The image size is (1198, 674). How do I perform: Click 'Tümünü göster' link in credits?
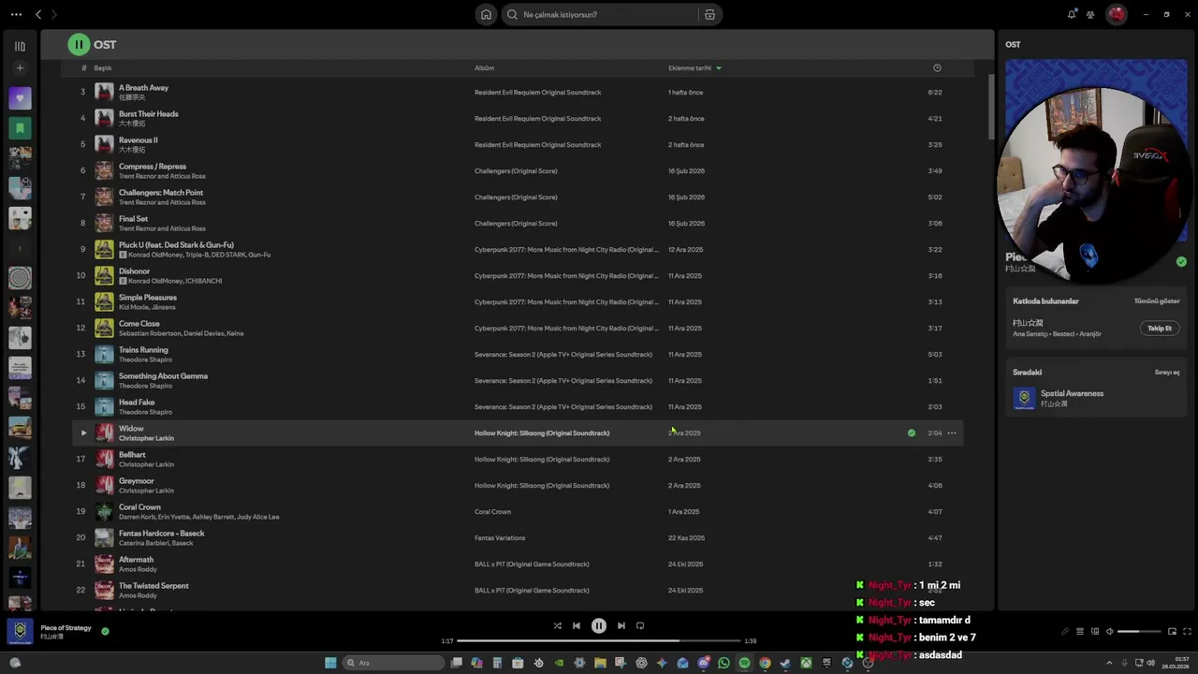(x=1157, y=300)
